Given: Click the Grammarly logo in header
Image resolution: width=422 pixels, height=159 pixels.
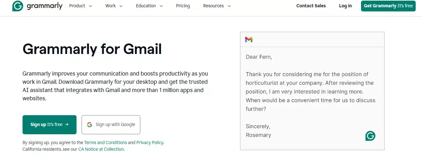Looking at the screenshot, I should [37, 6].
